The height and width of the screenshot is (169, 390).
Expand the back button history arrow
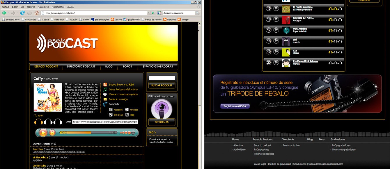pos(9,13)
